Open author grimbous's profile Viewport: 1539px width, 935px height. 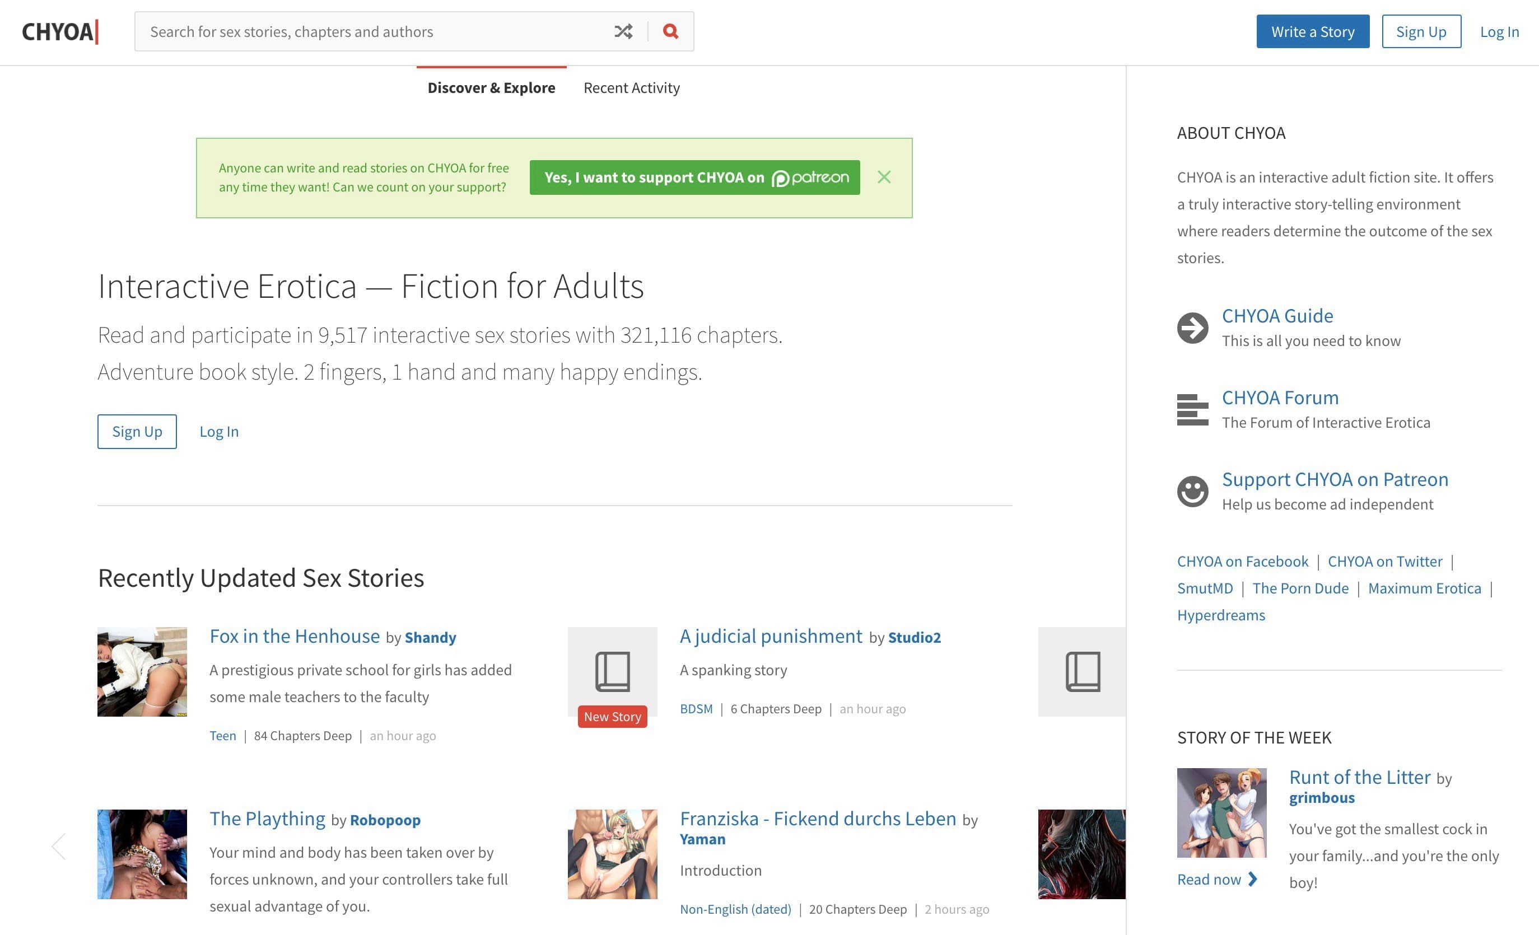(1322, 798)
